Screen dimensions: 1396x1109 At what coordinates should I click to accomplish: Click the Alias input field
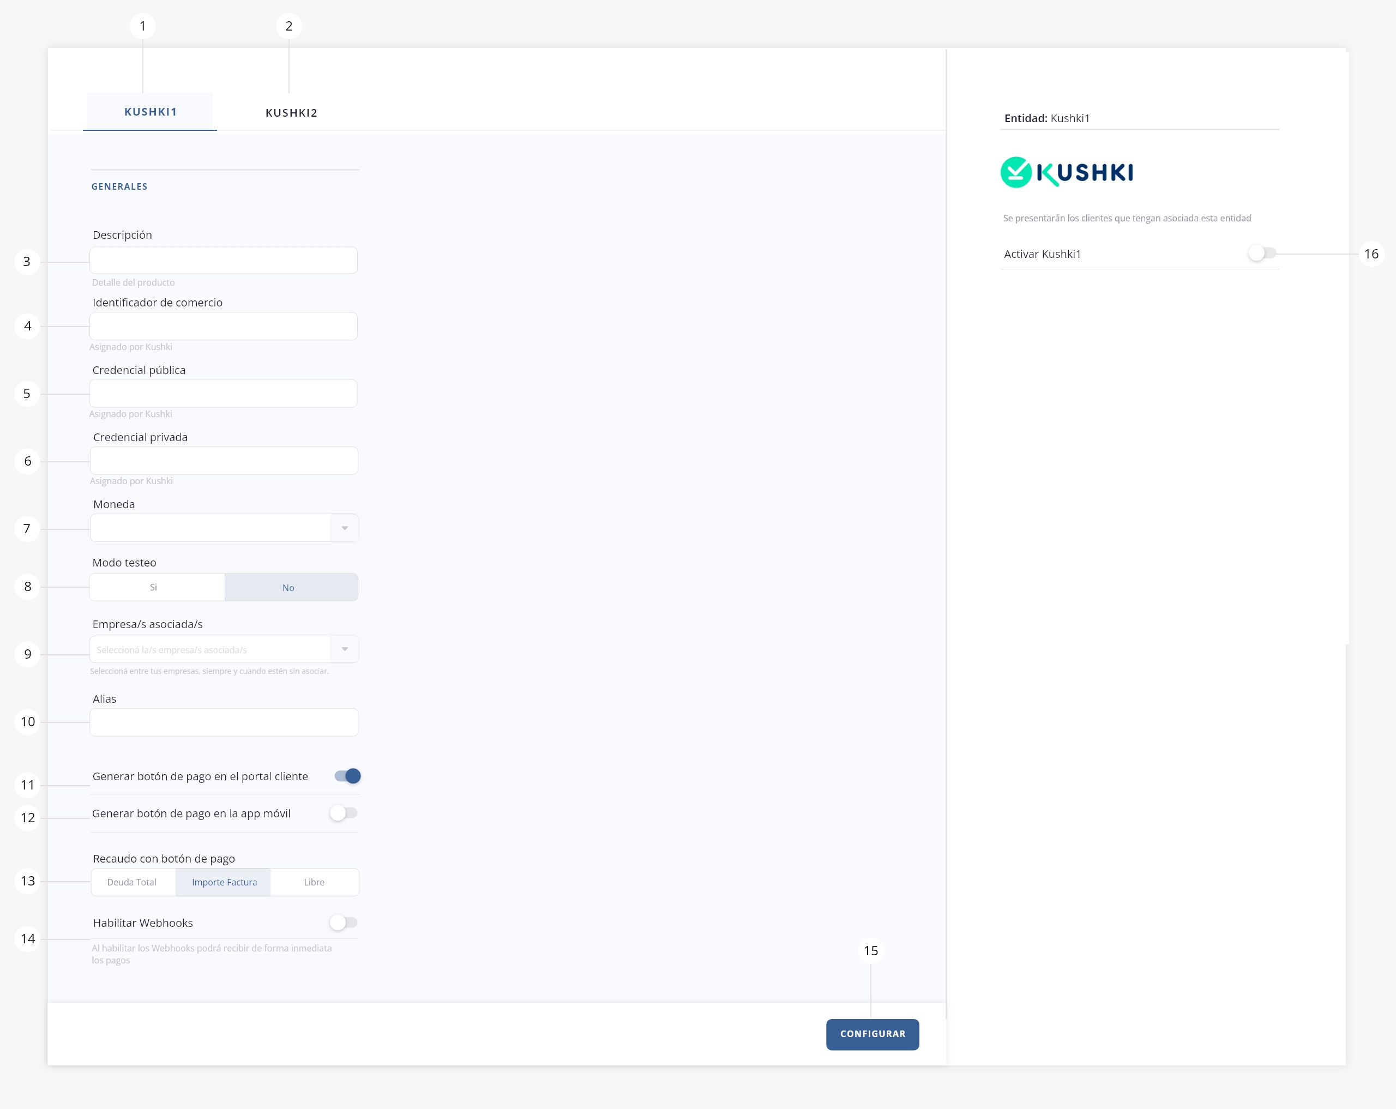[x=224, y=722]
